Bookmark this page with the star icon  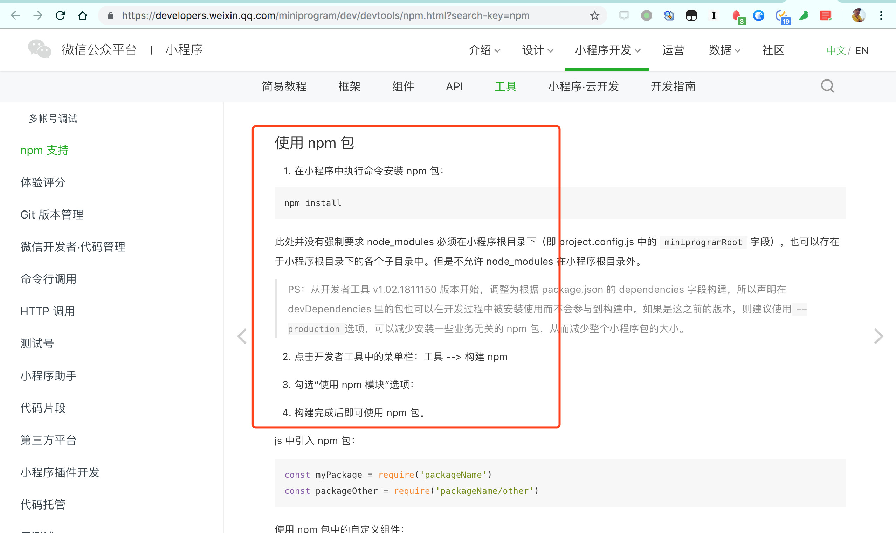click(594, 15)
